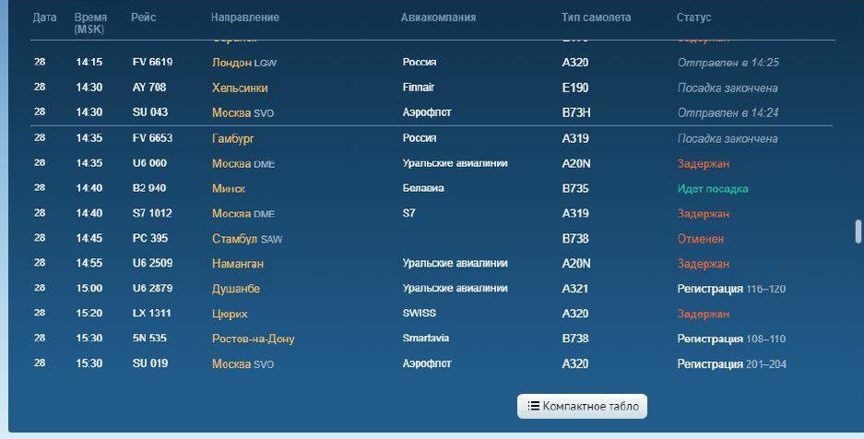Click the Дата column header
Screen dimensions: 864x439
point(44,18)
